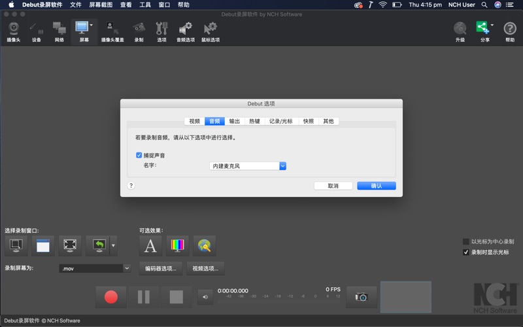The height and width of the screenshot is (327, 523).
Task: Toggle 录制时显示光标 checkbox
Action: (x=466, y=252)
